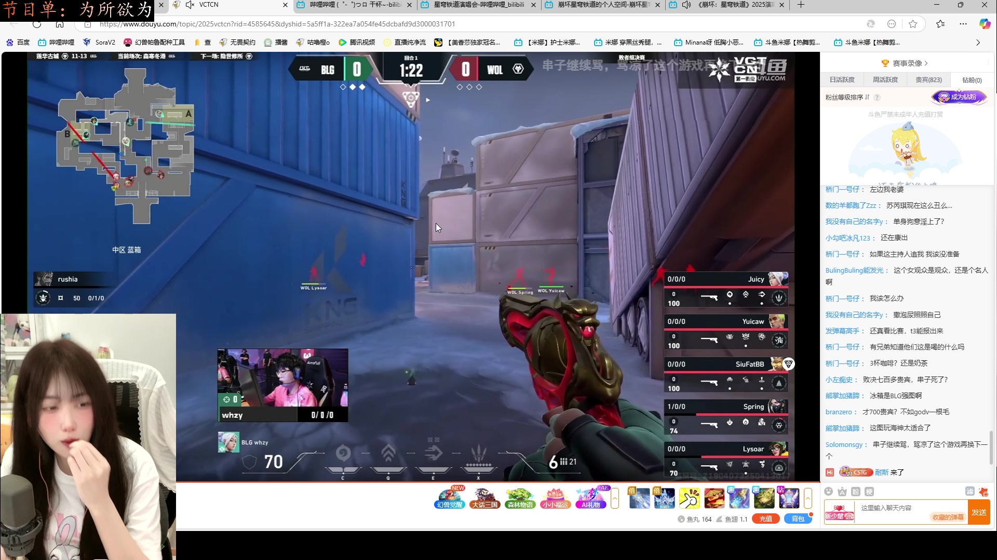
Task: Click the 成为钻粉 button
Action: (959, 97)
